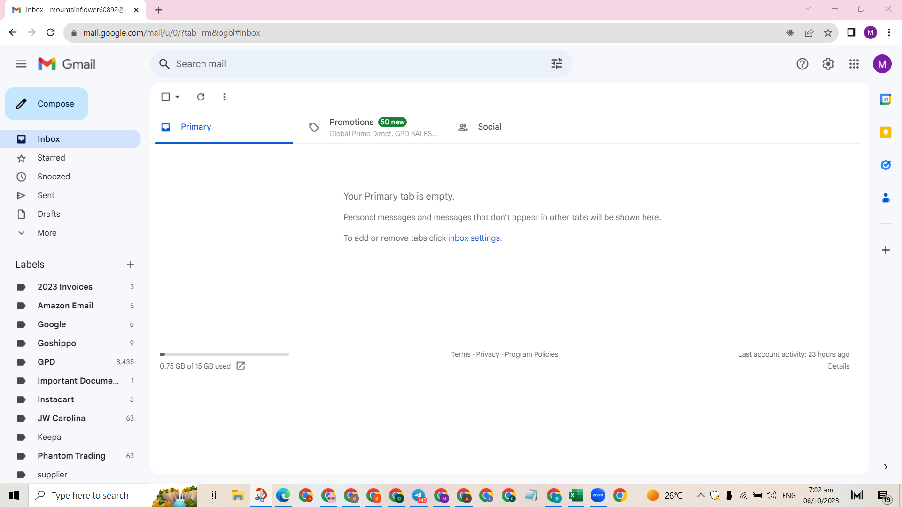Share this page from address bar

[x=809, y=33]
